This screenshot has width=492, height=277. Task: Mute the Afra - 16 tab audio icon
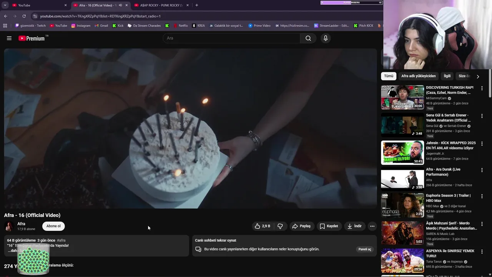(x=120, y=5)
